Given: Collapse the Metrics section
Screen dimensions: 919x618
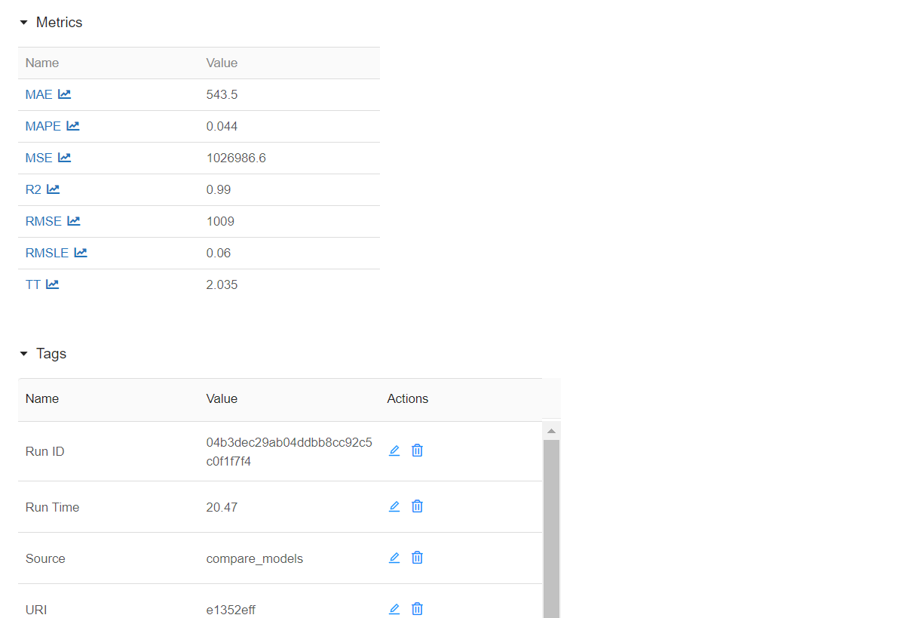Looking at the screenshot, I should coord(23,23).
